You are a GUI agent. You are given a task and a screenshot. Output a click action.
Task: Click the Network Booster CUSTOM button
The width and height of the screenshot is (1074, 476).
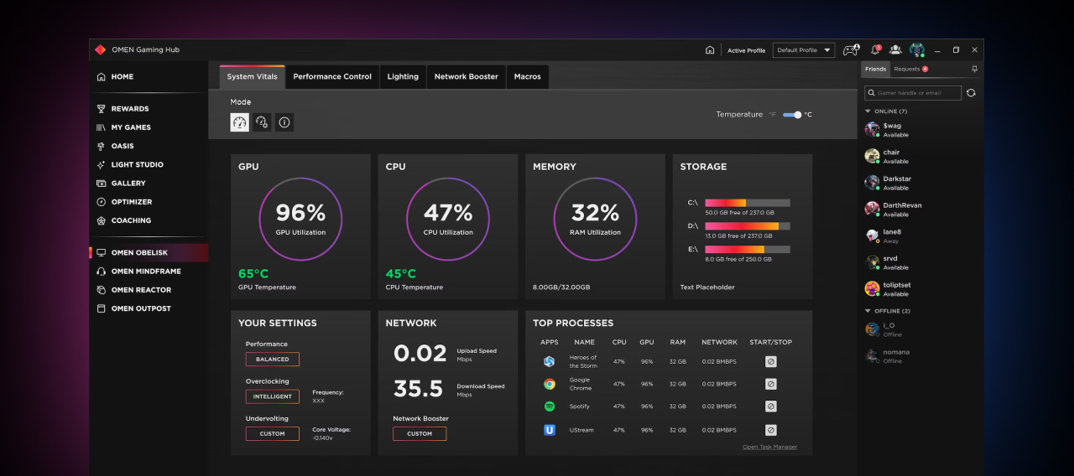pos(420,434)
